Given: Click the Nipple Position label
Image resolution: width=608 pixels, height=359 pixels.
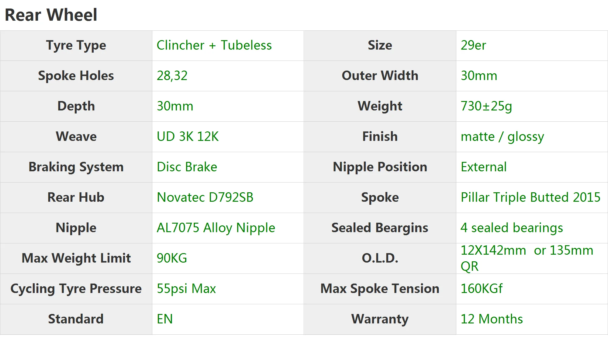Looking at the screenshot, I should pos(380,167).
